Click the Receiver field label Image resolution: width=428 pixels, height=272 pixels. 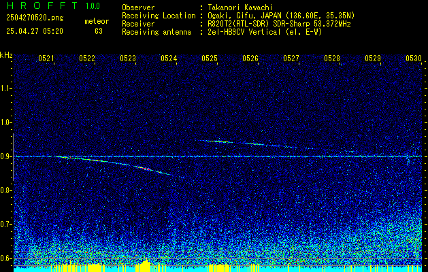point(138,24)
